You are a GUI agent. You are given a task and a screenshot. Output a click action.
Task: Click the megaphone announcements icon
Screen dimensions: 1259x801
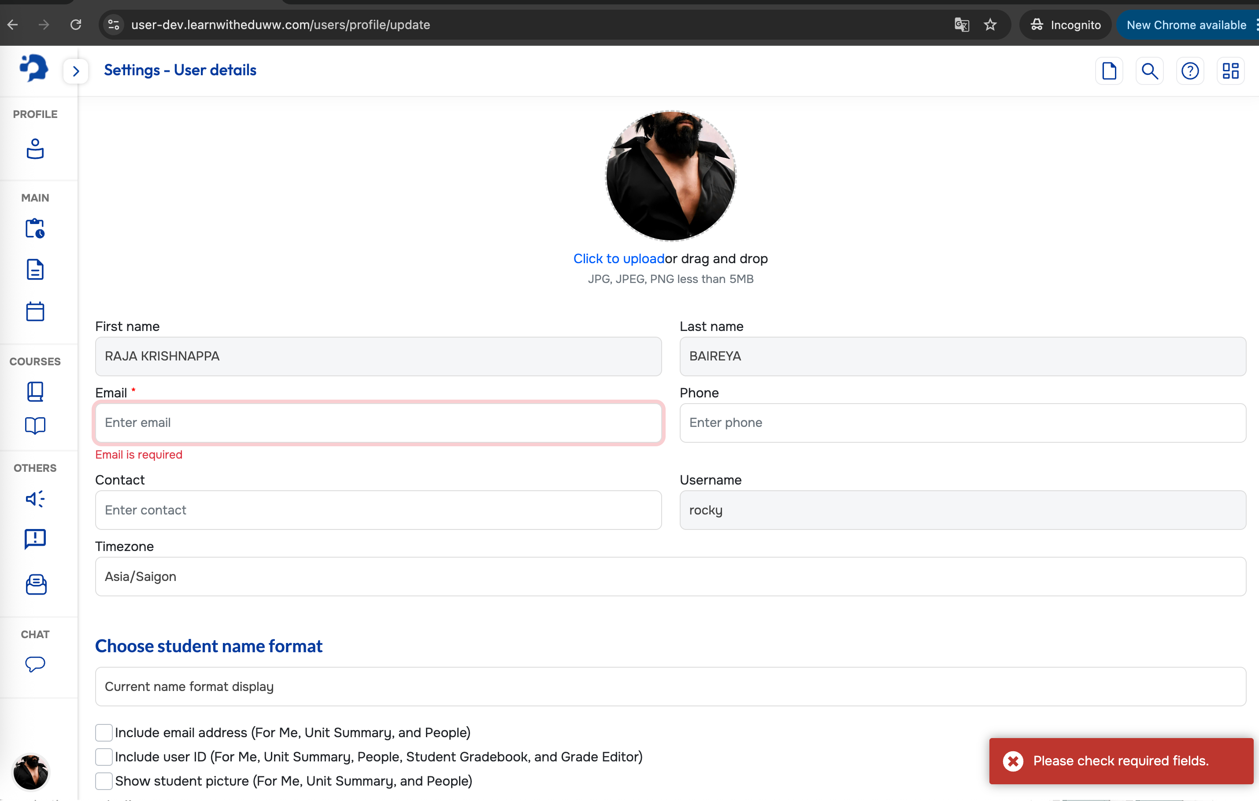coord(35,499)
